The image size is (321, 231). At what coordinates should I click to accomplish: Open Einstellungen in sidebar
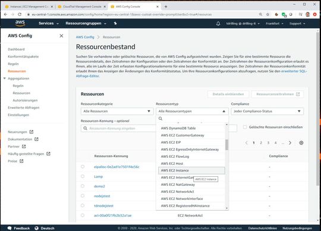point(18,115)
